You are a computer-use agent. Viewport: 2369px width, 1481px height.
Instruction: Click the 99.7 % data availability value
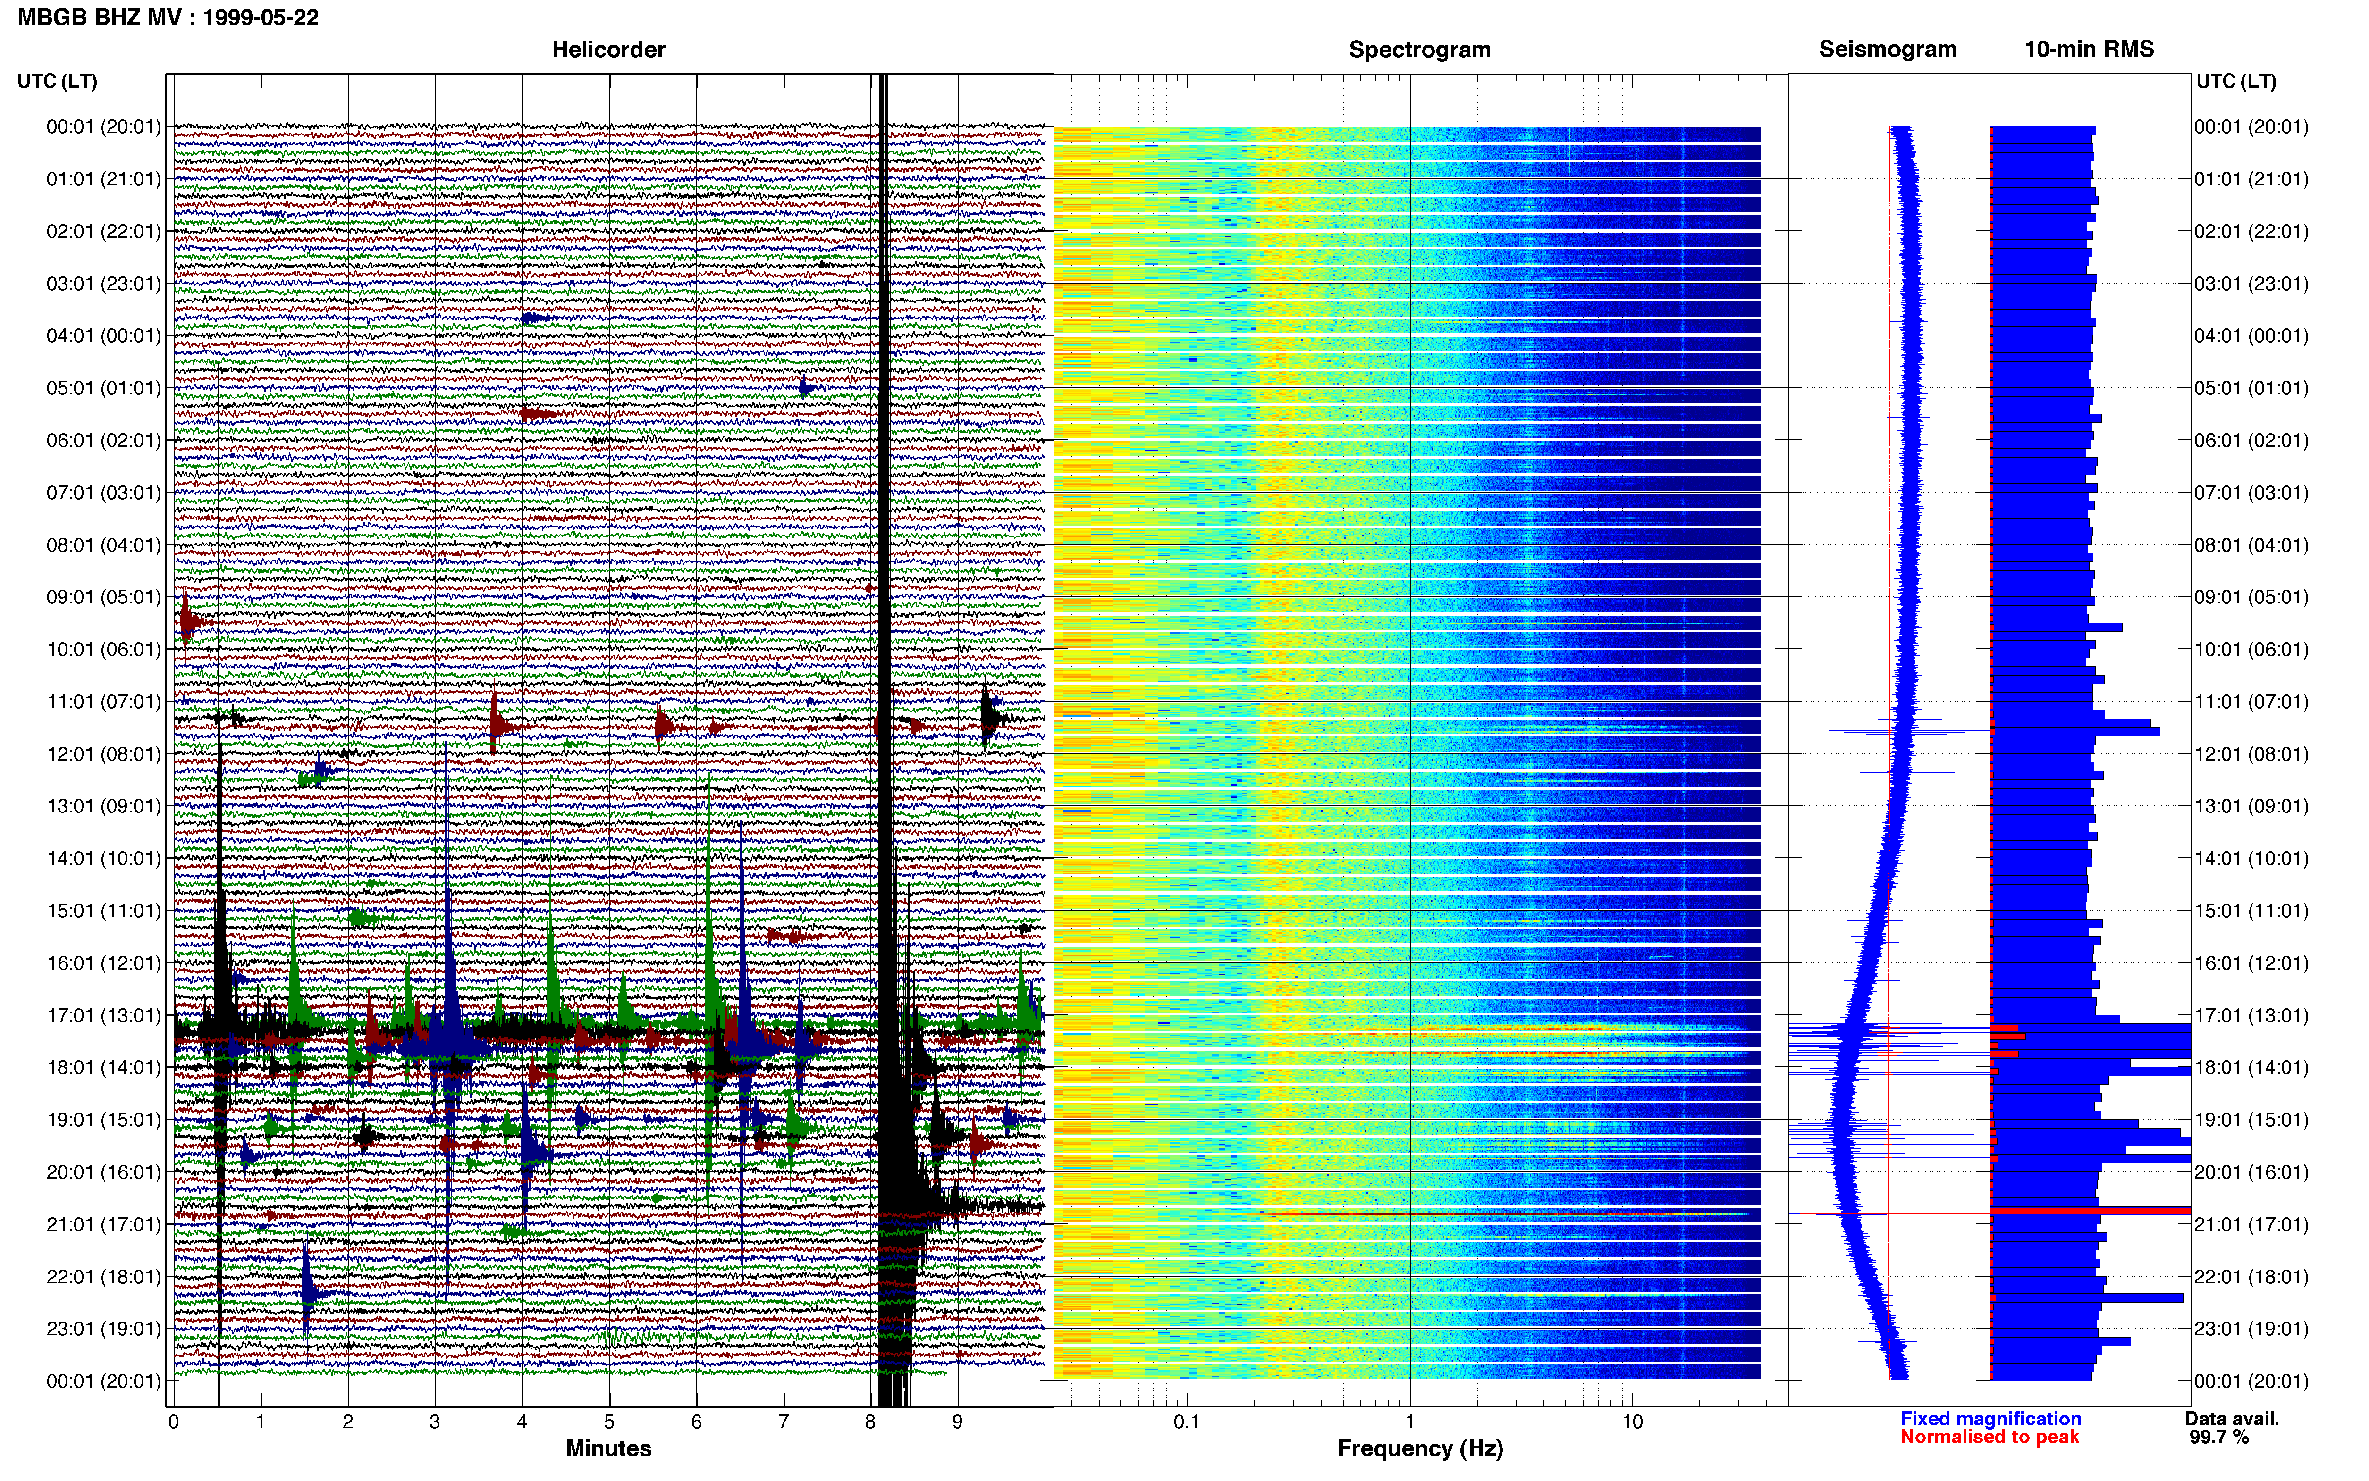pos(2219,1438)
